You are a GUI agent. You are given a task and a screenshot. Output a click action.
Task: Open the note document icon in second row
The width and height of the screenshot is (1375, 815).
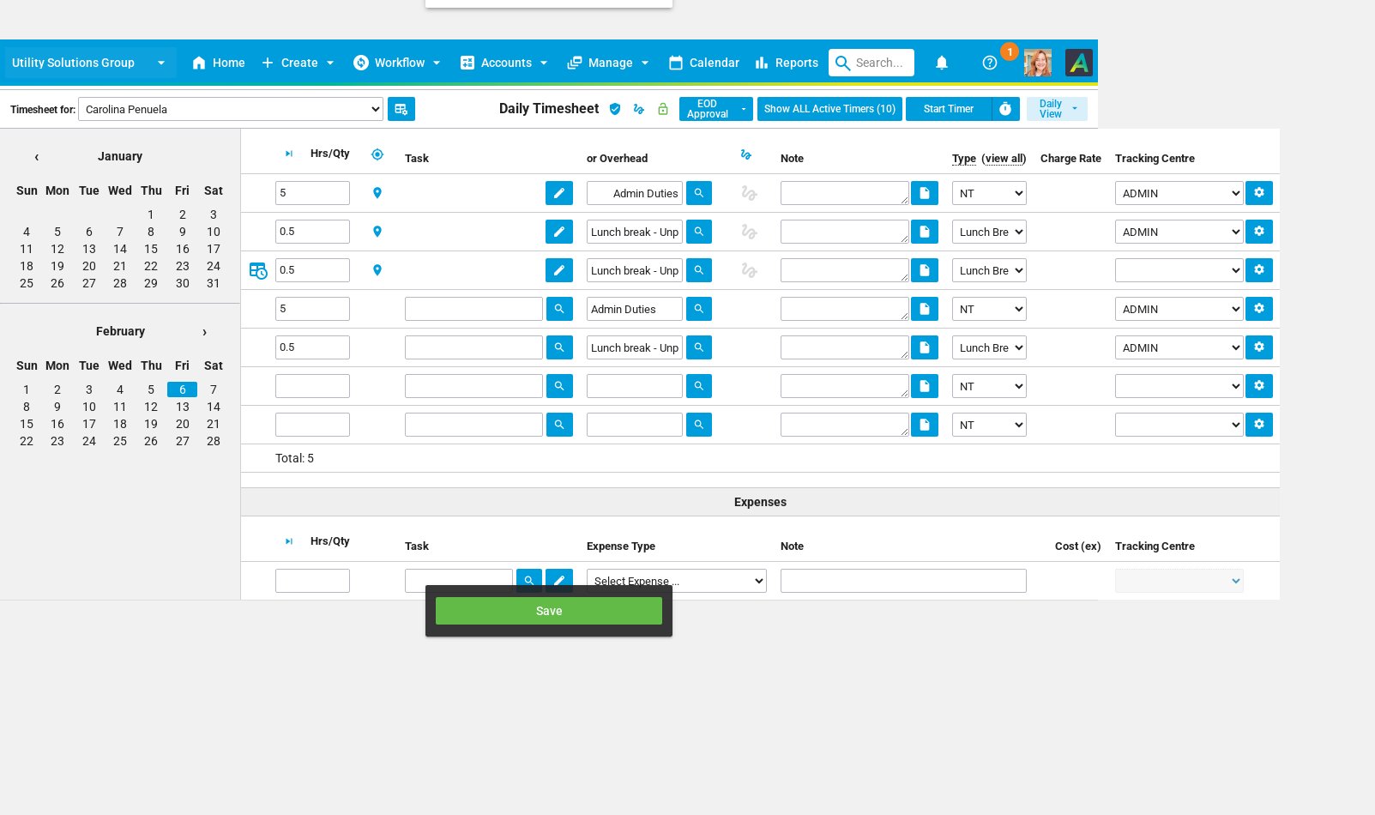click(924, 232)
